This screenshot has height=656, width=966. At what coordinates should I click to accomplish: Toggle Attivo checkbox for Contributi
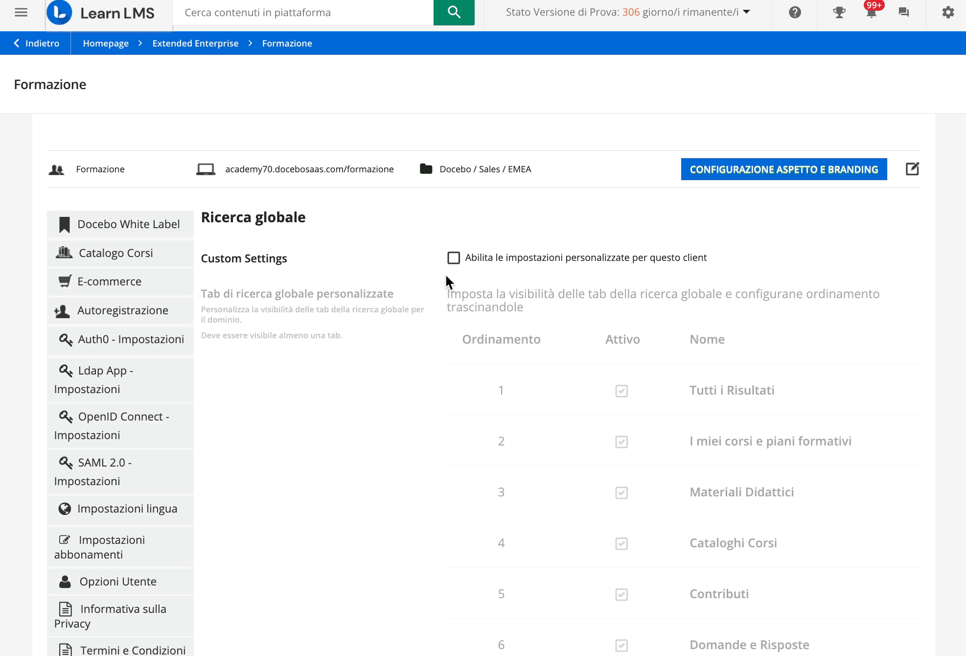621,594
